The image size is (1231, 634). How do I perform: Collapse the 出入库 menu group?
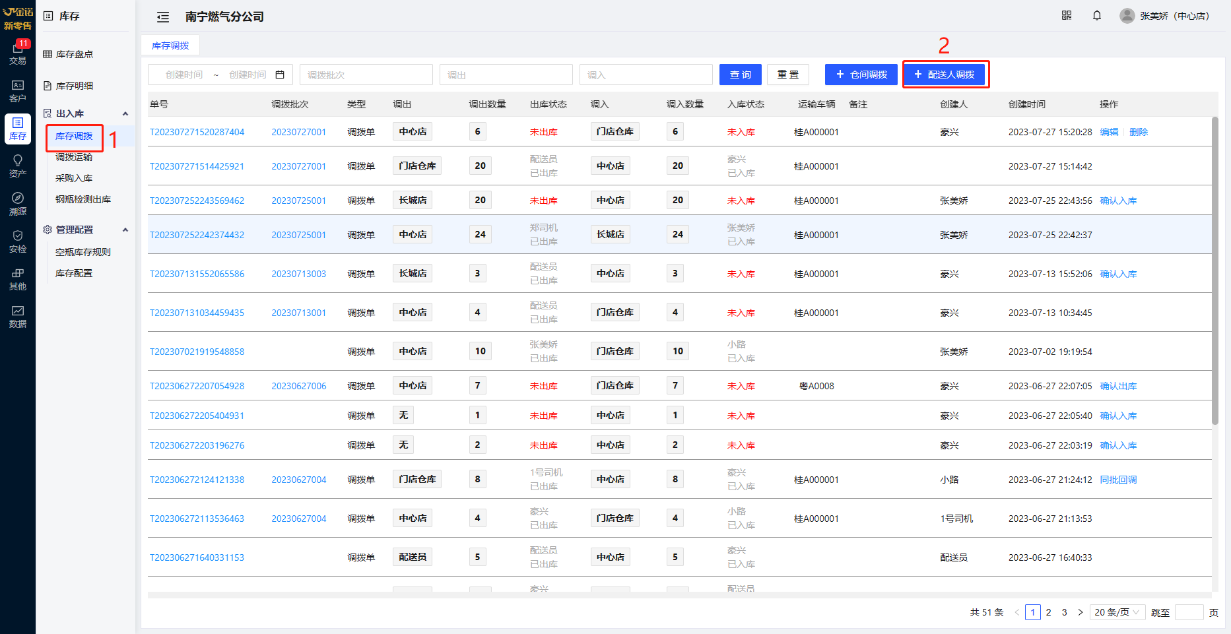[125, 113]
